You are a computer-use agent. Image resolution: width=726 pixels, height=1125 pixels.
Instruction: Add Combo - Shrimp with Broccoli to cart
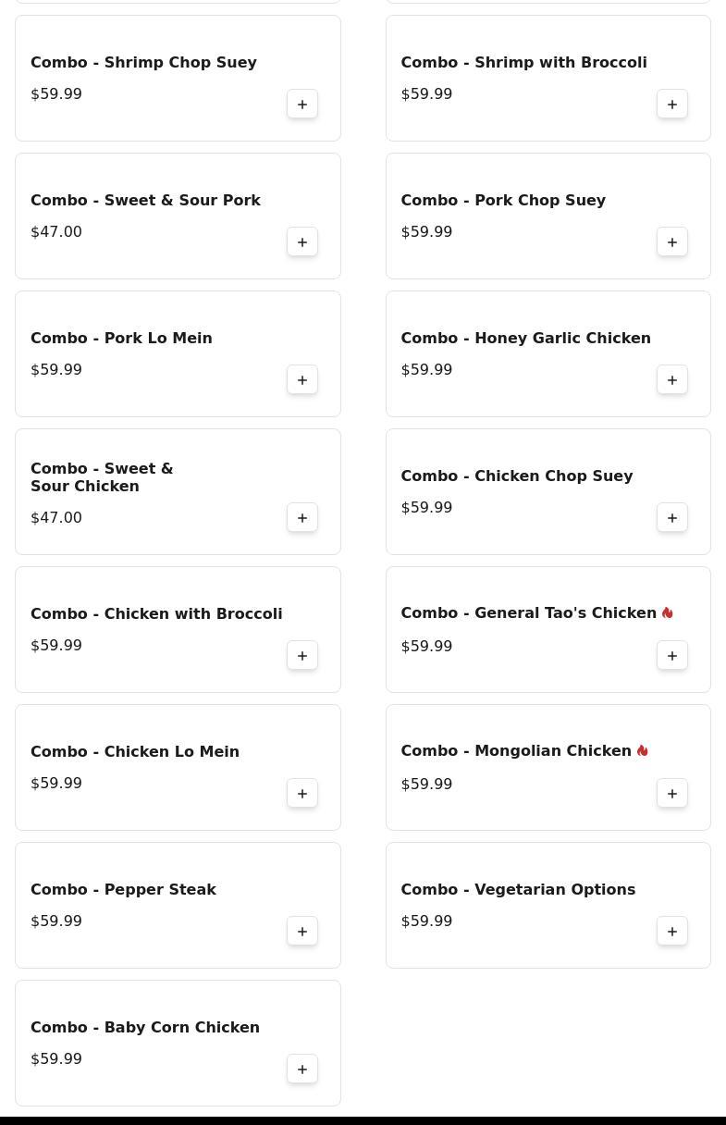[672, 105]
